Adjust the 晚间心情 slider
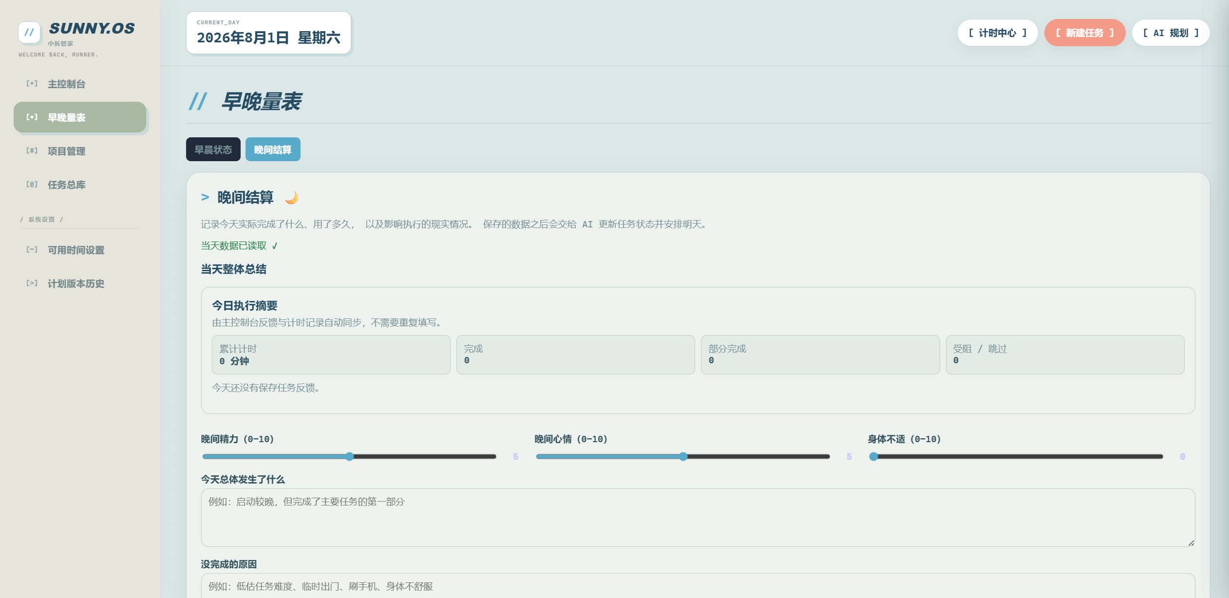 pos(683,457)
